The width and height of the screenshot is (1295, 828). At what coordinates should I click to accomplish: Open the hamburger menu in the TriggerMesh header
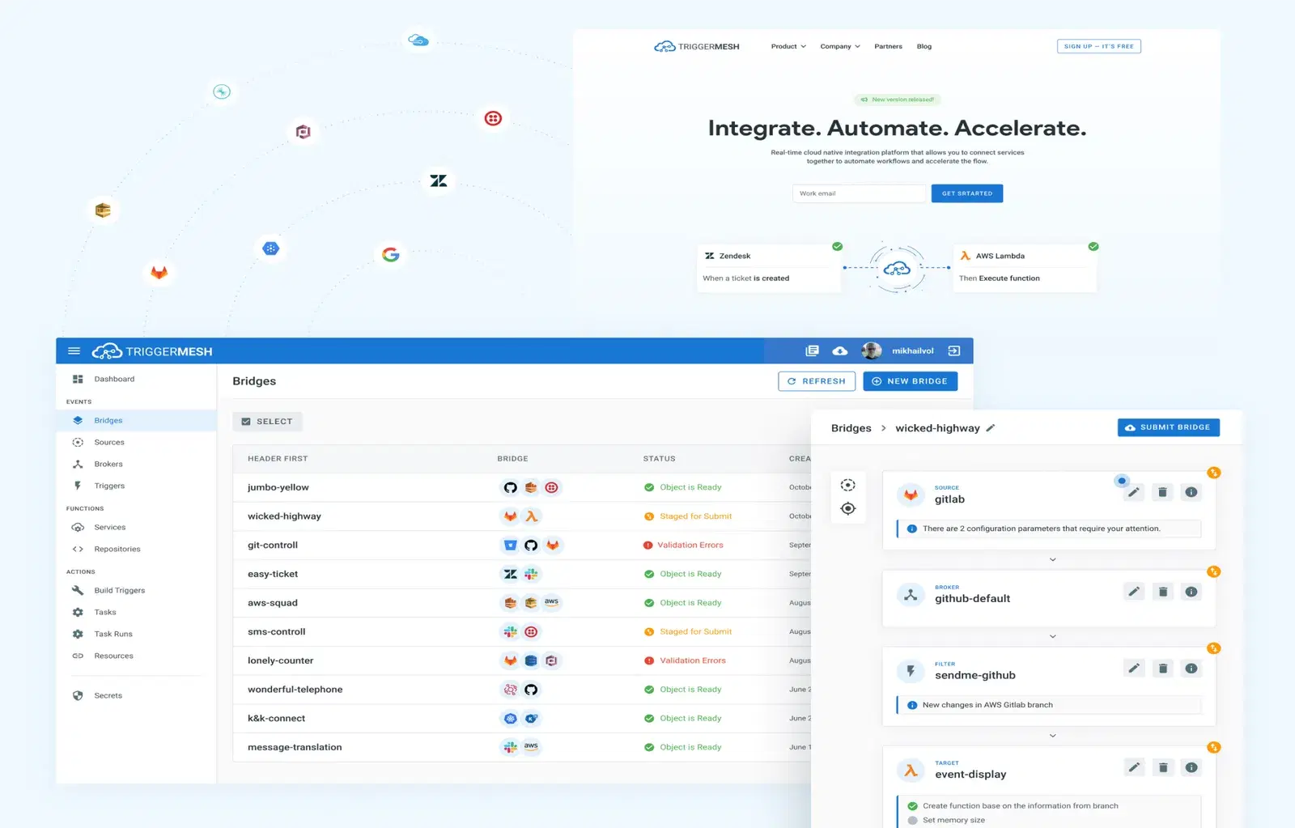(74, 351)
